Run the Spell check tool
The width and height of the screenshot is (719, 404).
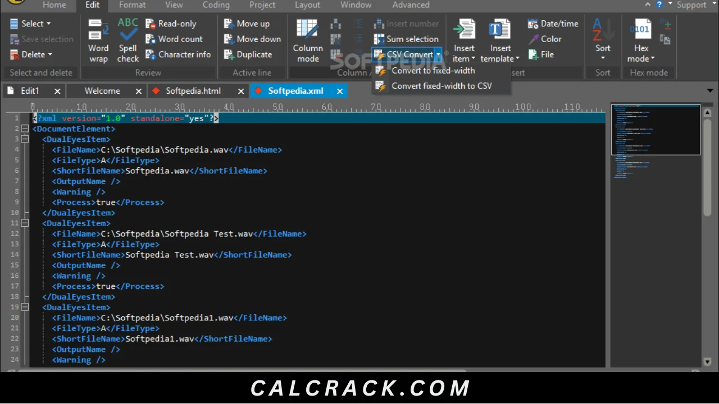(x=128, y=41)
